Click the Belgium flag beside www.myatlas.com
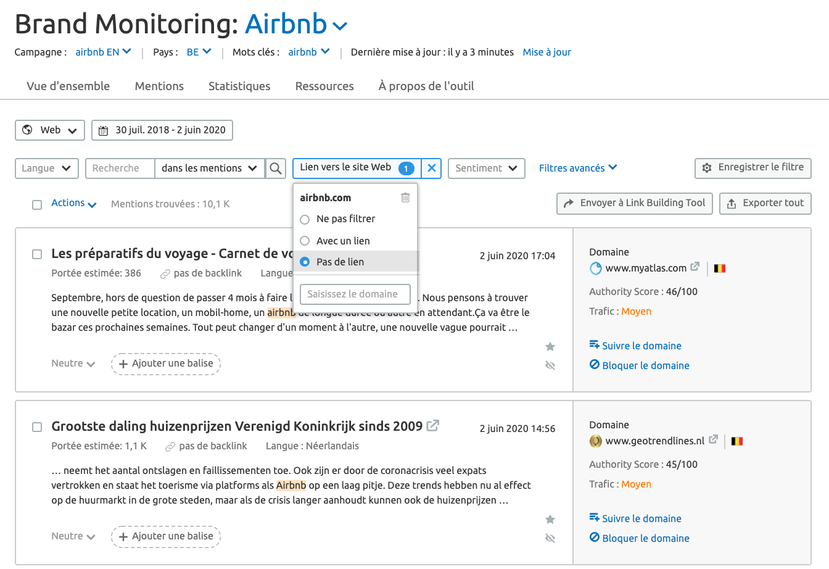 click(719, 268)
